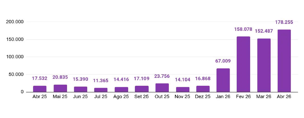Click the Set 25 axis label
The height and width of the screenshot is (118, 304).
(x=142, y=97)
